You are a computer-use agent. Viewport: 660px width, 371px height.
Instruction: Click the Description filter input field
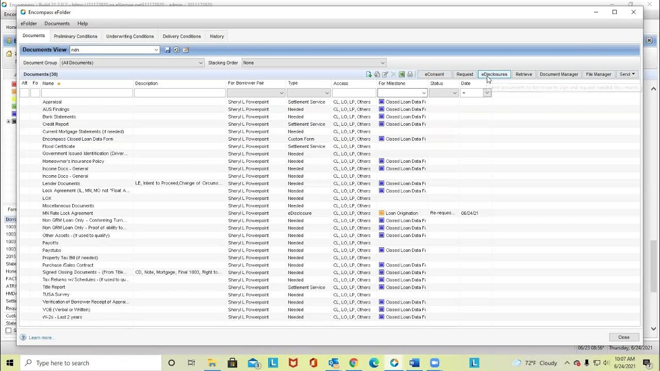click(179, 93)
